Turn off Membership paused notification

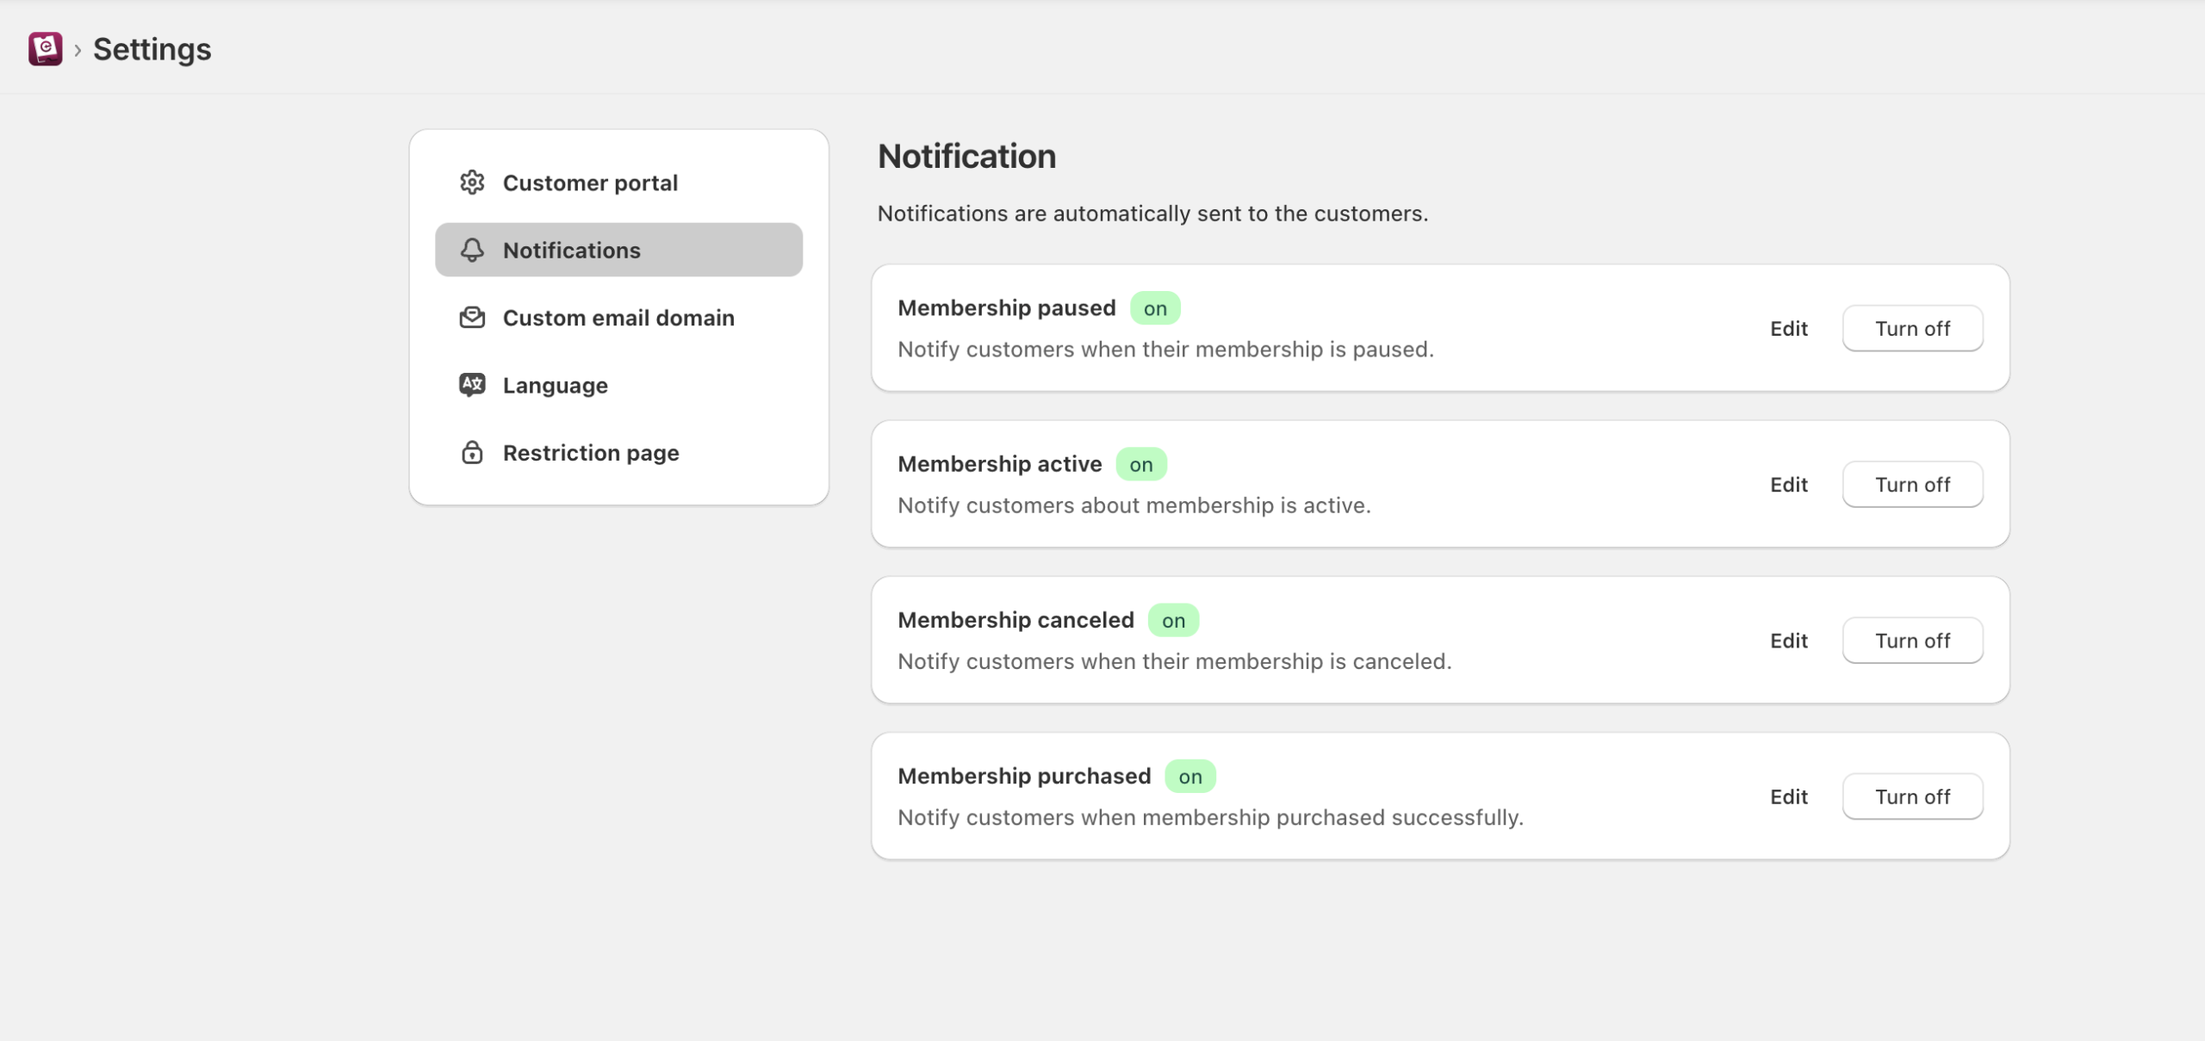click(1912, 328)
